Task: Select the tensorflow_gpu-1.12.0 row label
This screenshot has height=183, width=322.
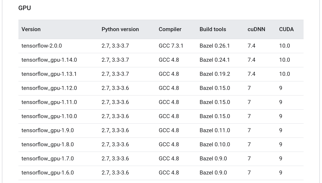Action: [49, 88]
